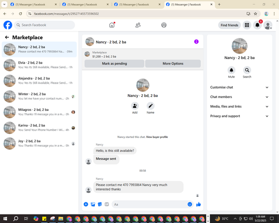The width and height of the screenshot is (279, 223).
Task: Open Milagros conversation in the list
Action: point(39,112)
